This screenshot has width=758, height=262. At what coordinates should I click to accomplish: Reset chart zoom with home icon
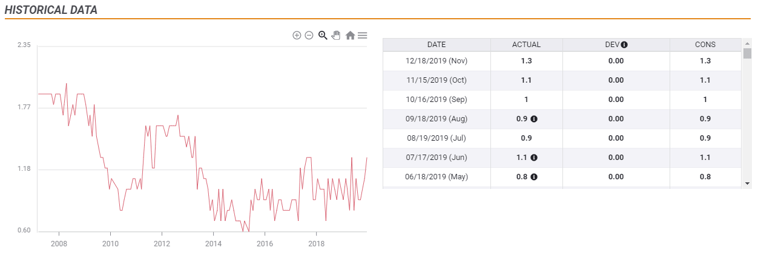pos(350,36)
